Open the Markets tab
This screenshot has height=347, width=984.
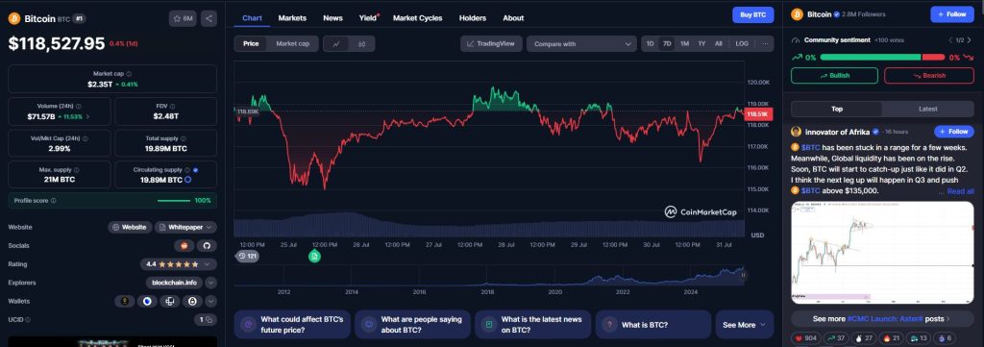pos(292,18)
